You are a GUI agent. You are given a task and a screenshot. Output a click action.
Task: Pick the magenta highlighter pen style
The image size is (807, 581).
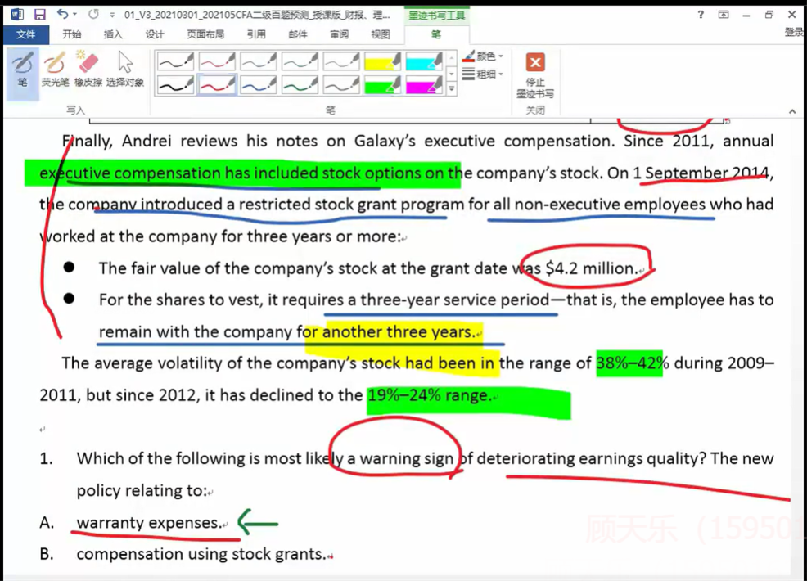coord(423,84)
